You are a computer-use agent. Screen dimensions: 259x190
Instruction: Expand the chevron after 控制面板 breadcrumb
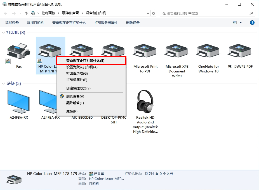[x=58, y=13]
